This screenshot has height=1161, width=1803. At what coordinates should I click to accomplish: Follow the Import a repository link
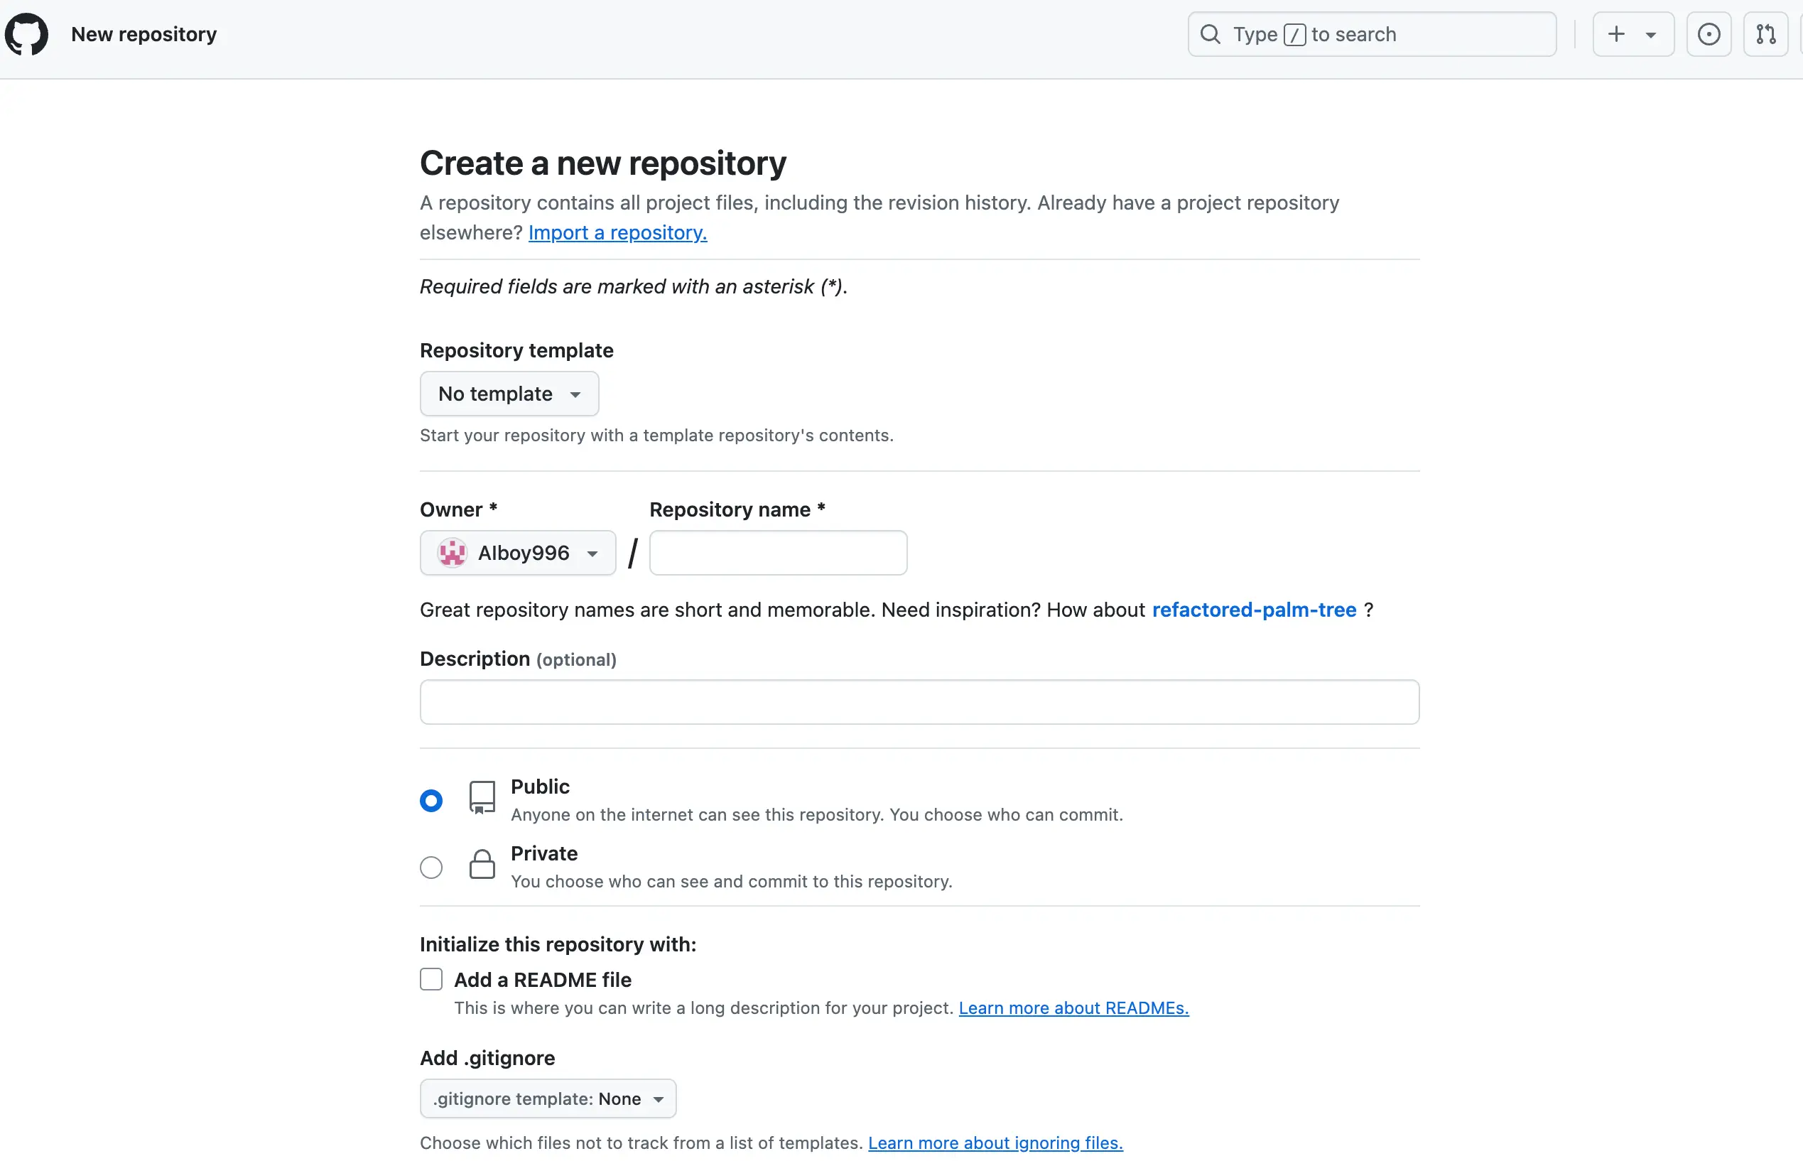click(x=617, y=233)
